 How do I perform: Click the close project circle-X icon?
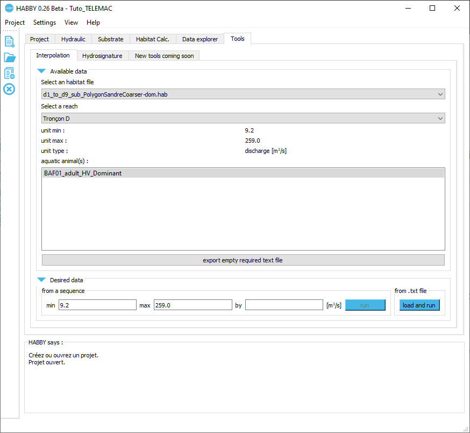click(x=9, y=89)
